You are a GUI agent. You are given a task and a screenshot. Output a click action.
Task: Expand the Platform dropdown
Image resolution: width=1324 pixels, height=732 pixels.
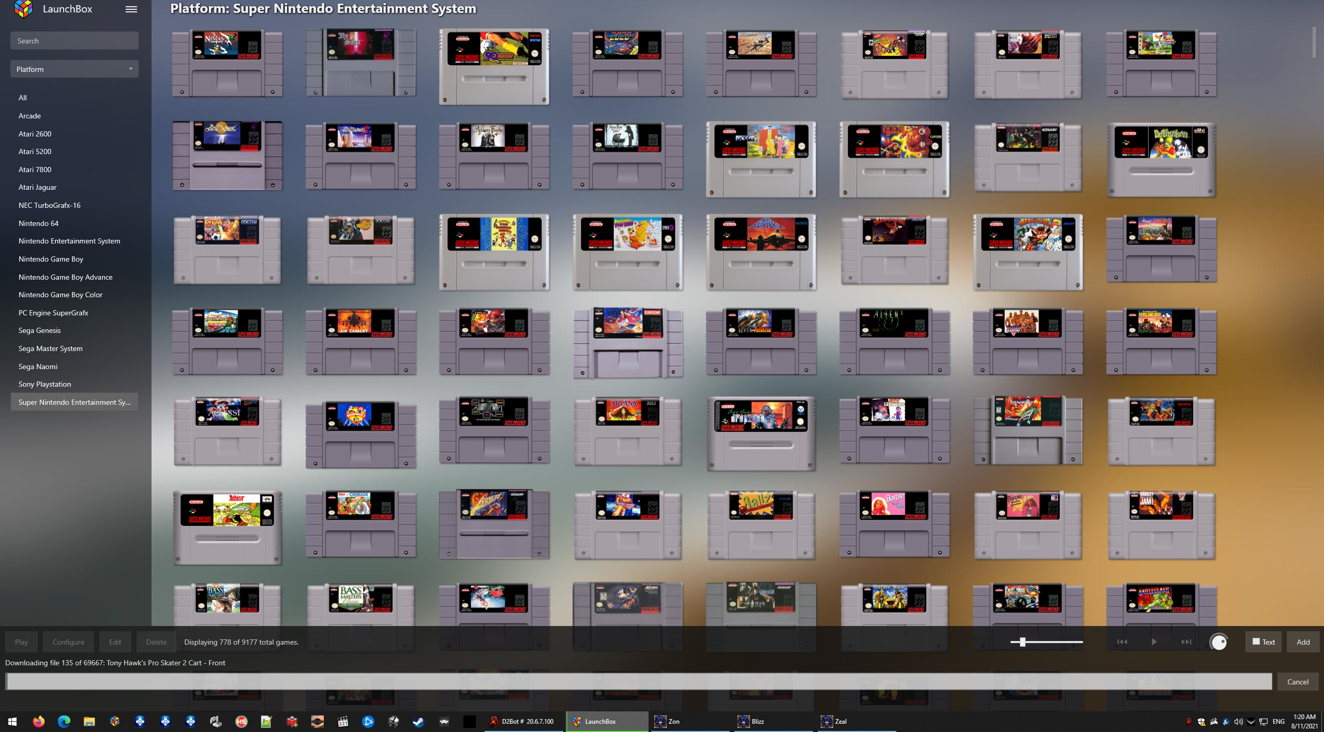[x=74, y=69]
